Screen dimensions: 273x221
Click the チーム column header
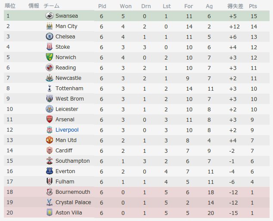click(x=51, y=6)
